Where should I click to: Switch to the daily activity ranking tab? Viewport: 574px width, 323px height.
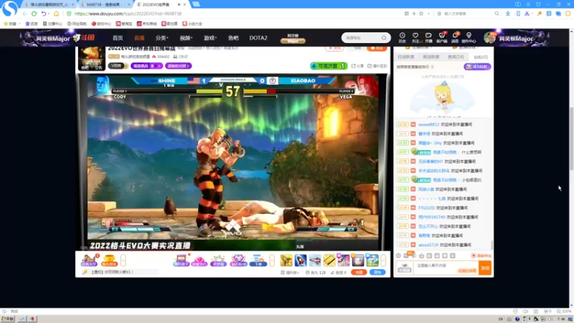pos(406,57)
